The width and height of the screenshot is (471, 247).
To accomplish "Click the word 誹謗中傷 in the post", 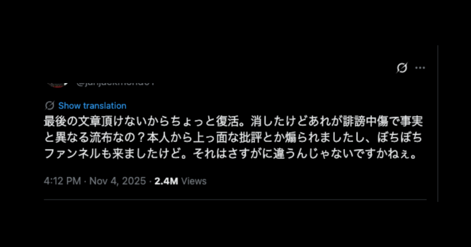I will pos(365,121).
